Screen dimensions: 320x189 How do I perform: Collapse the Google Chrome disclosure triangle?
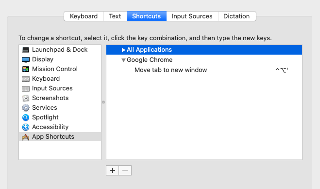click(123, 60)
